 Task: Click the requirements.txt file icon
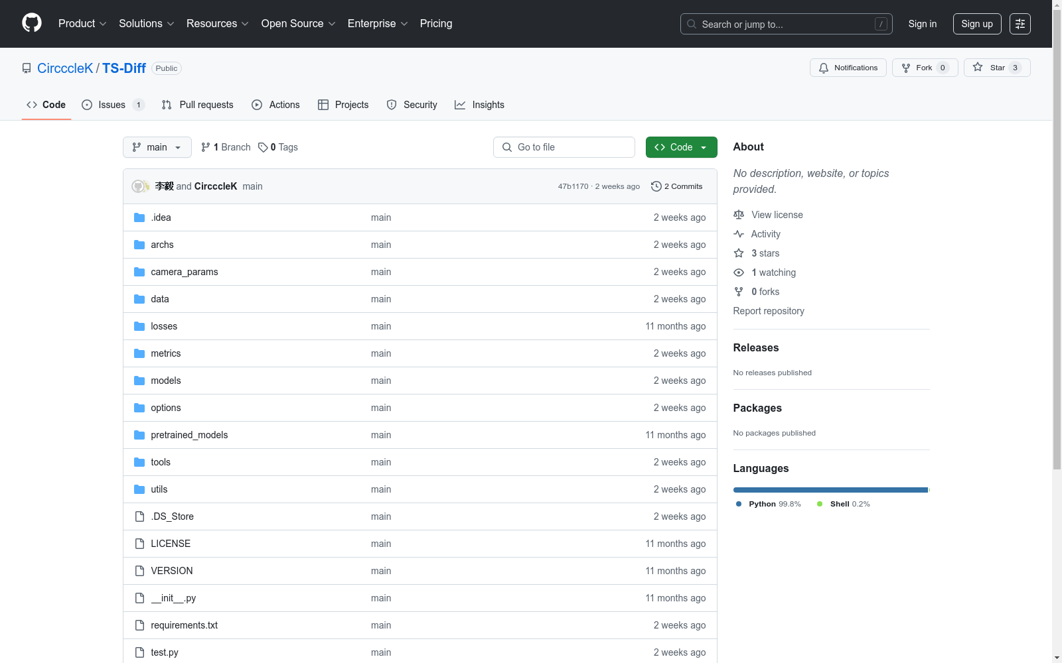coord(139,625)
